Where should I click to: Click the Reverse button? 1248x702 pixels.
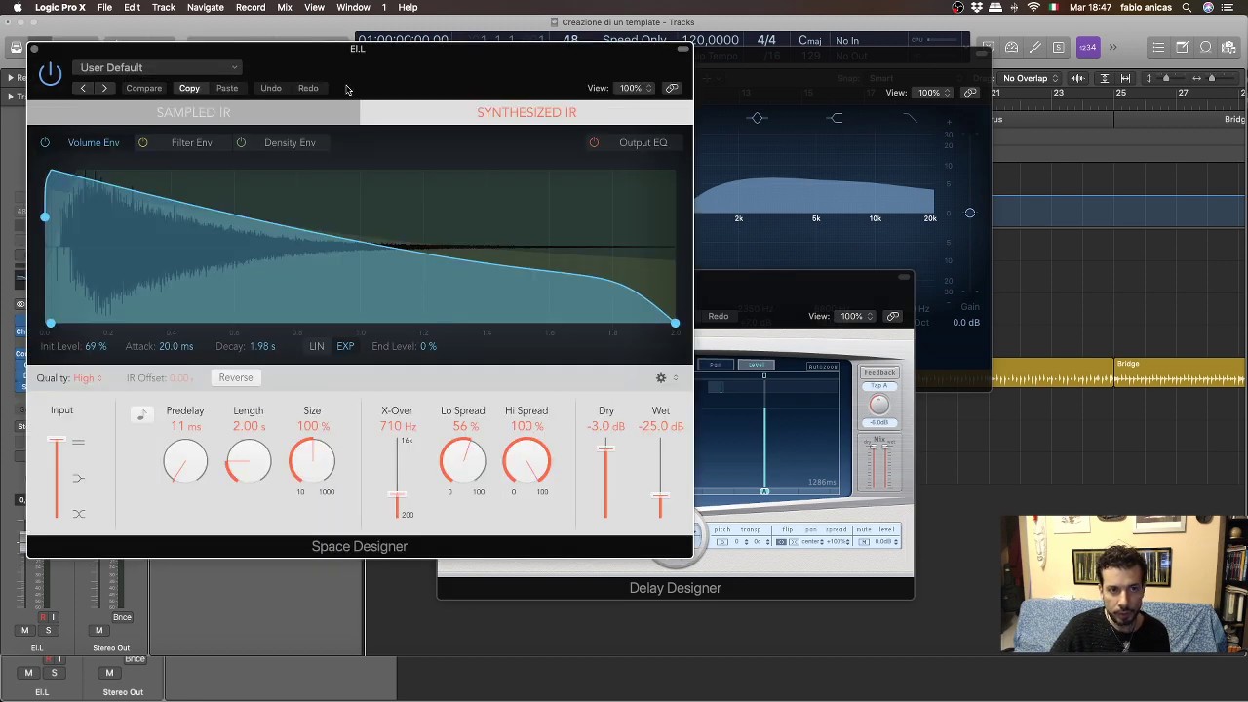236,377
